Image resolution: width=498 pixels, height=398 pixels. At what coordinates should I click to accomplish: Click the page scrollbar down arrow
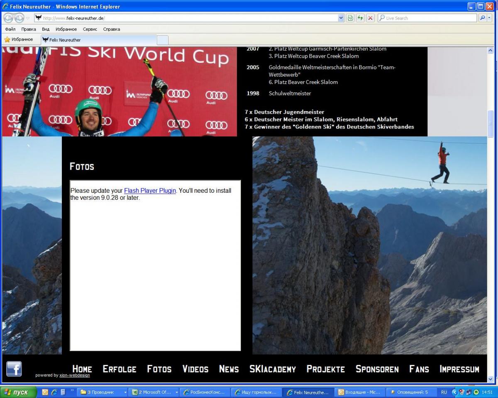(x=491, y=379)
